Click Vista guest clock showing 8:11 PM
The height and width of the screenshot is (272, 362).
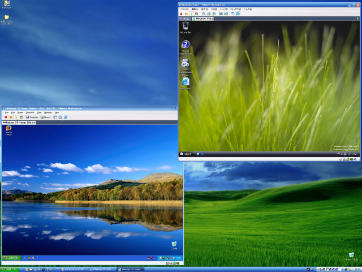(352, 154)
